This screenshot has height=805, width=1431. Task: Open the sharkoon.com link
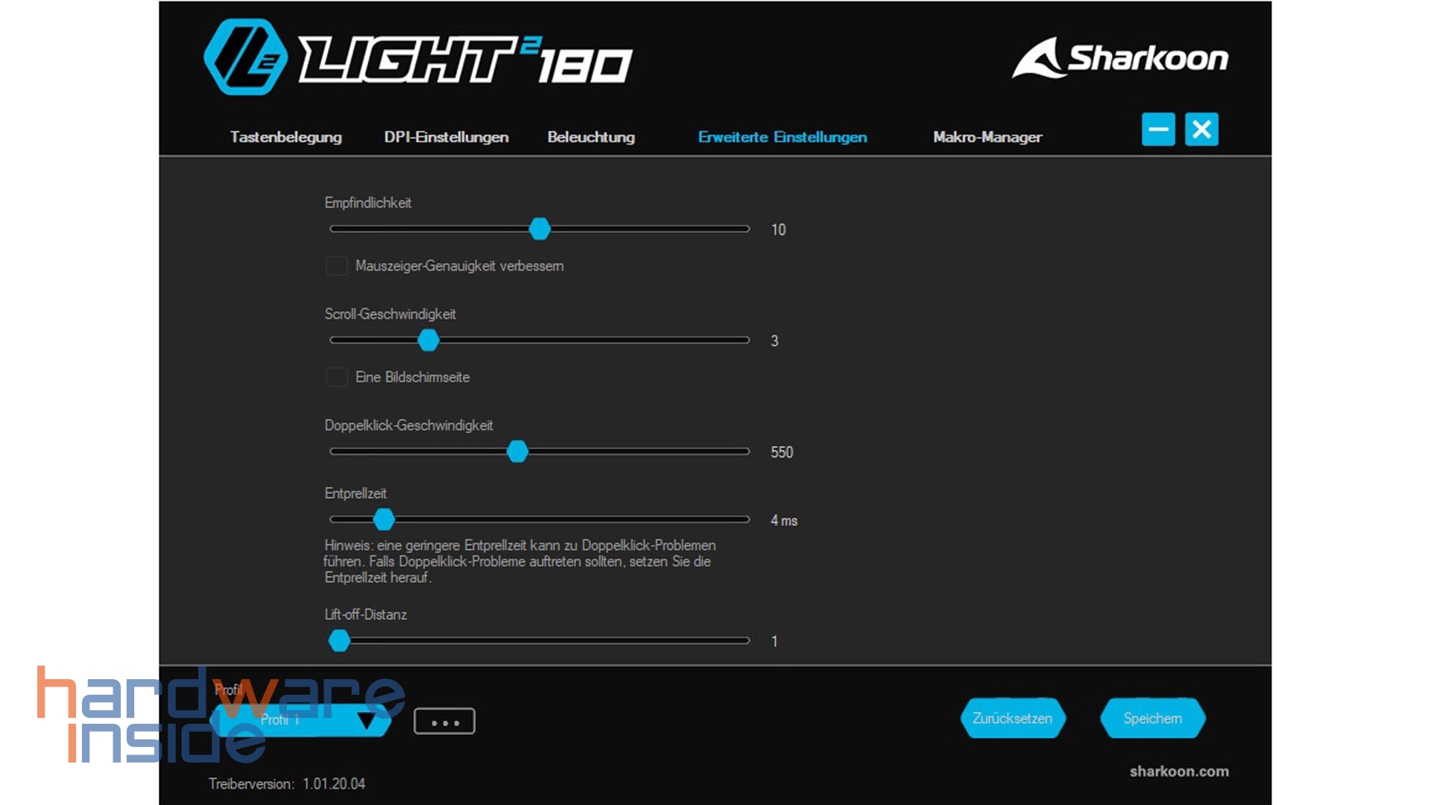1179,771
